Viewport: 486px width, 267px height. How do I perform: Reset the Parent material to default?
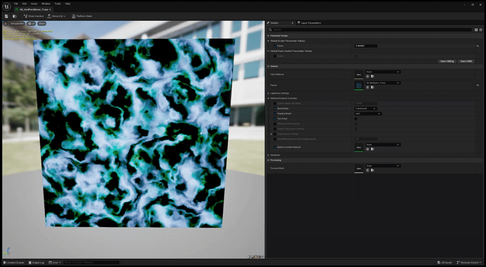pos(477,85)
